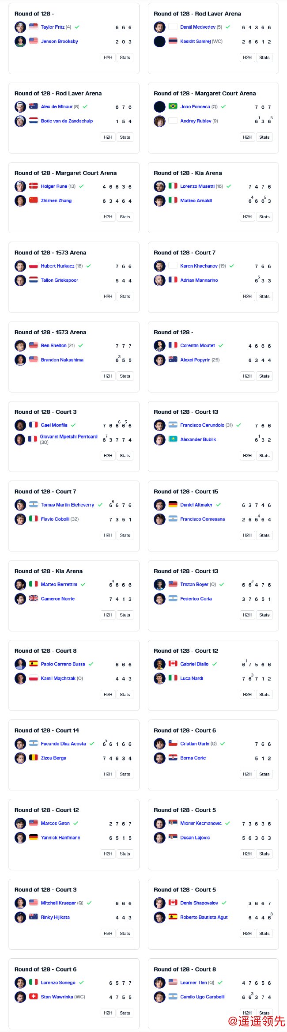This screenshot has width=287, height=1032.
Task: Click the Chilean flag beside Cristian Garin
Action: 173,744
